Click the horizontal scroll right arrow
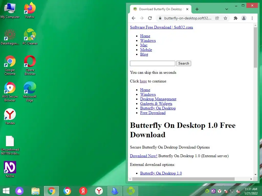 point(251,179)
